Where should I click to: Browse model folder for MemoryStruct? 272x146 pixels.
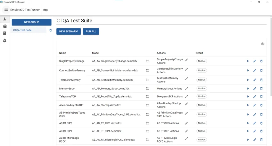(147, 89)
